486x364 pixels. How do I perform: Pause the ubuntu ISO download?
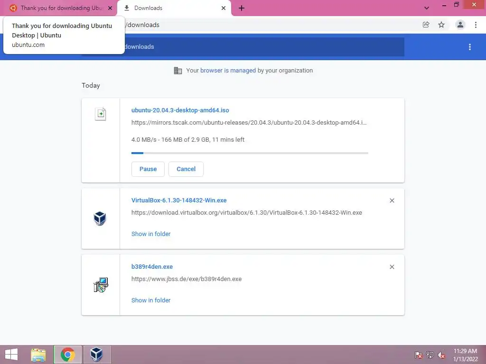(x=148, y=169)
